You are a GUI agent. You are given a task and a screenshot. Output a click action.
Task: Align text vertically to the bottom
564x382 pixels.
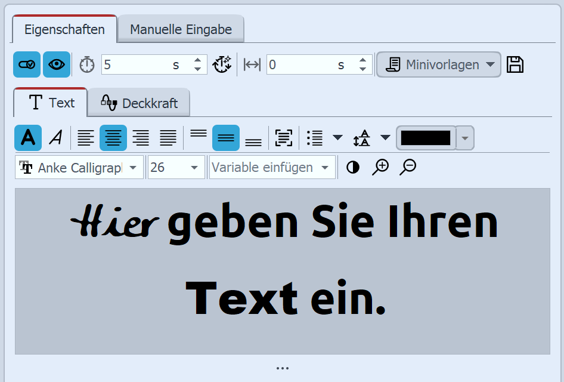click(x=253, y=138)
